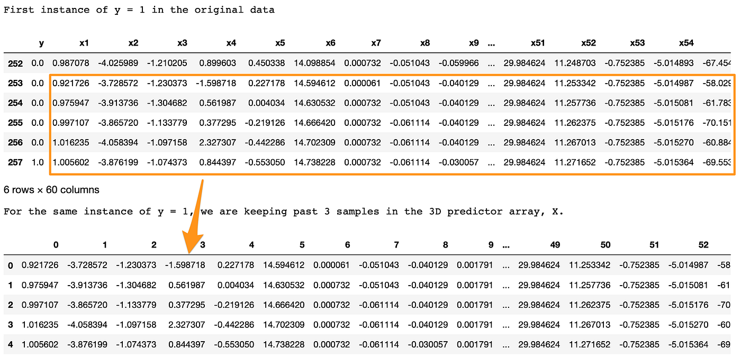This screenshot has height=357, width=741.
Task: Click the y column header
Action: (x=41, y=43)
